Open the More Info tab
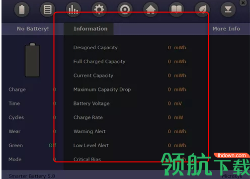The width and height of the screenshot is (250, 179). (226, 29)
